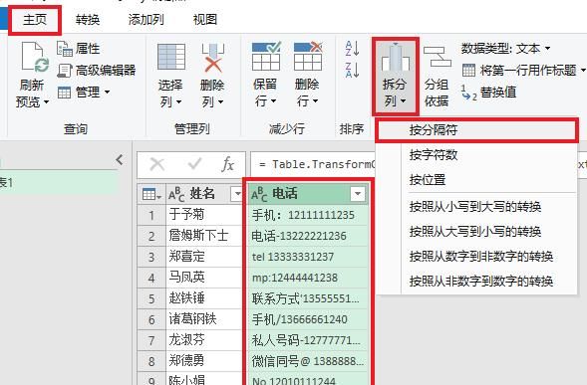Select cell 诸葛钢铁
Image resolution: width=587 pixels, height=385 pixels.
204,319
